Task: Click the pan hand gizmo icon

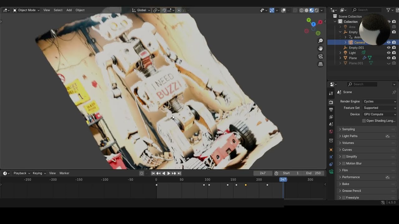Action: (x=320, y=49)
